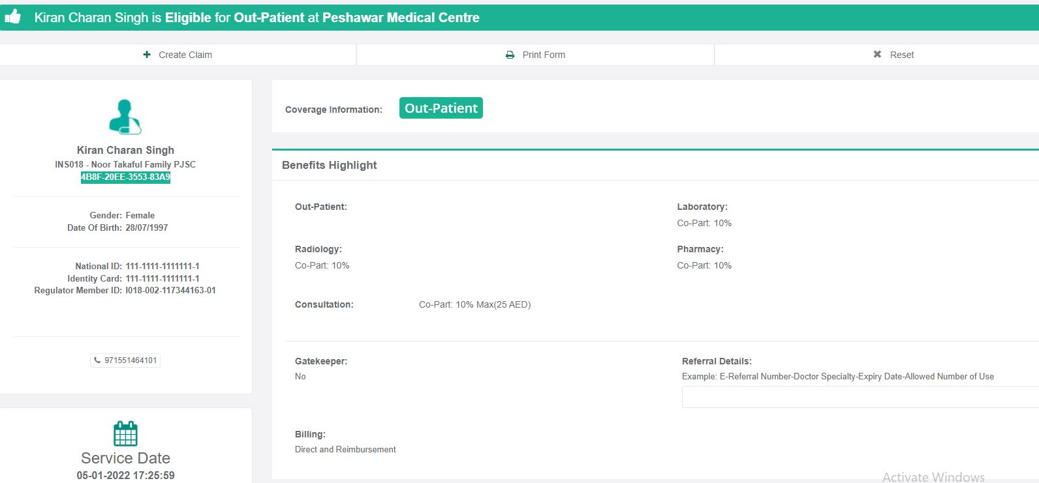The height and width of the screenshot is (483, 1039).
Task: Click the Benefits Highlight section header
Action: pyautogui.click(x=330, y=166)
